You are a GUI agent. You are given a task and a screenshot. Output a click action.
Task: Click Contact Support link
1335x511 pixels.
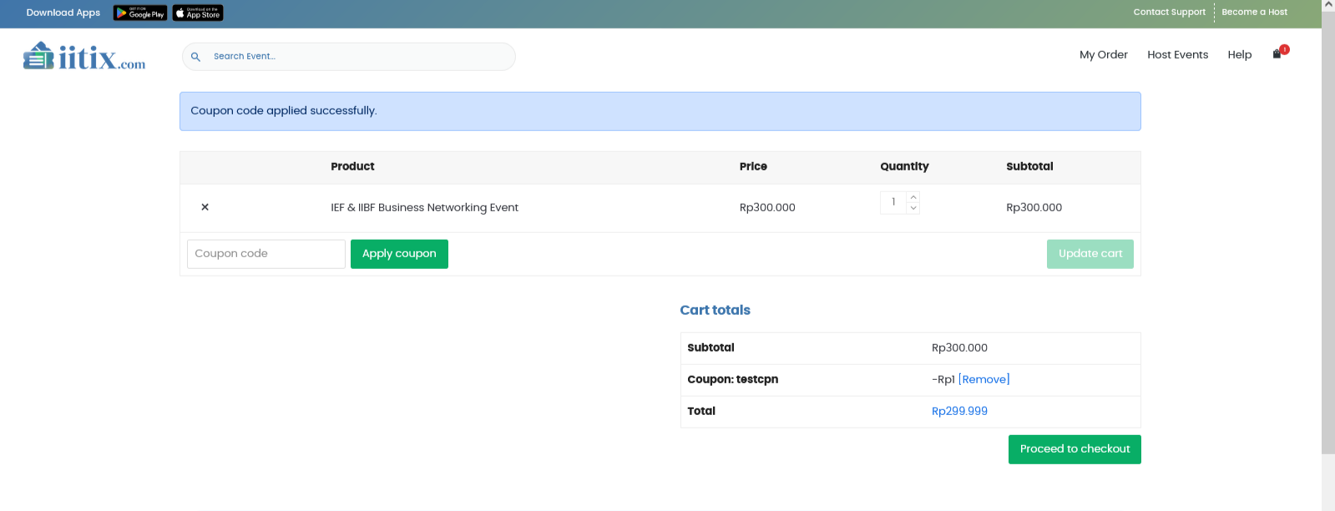coord(1169,13)
